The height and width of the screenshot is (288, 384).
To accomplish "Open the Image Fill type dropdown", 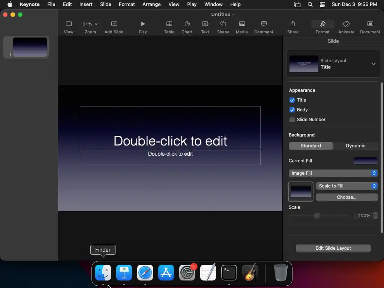I will [x=333, y=173].
